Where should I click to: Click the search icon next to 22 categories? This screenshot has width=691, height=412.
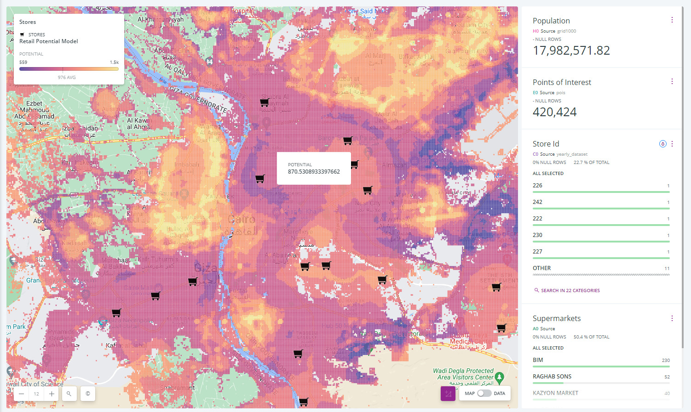(536, 290)
